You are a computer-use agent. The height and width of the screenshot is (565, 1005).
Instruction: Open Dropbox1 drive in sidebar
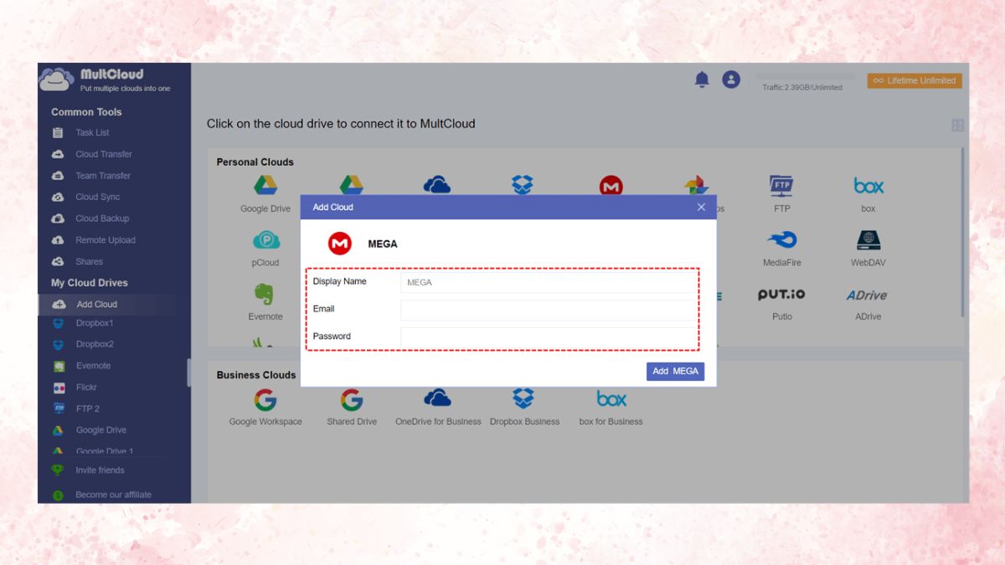[x=95, y=323]
